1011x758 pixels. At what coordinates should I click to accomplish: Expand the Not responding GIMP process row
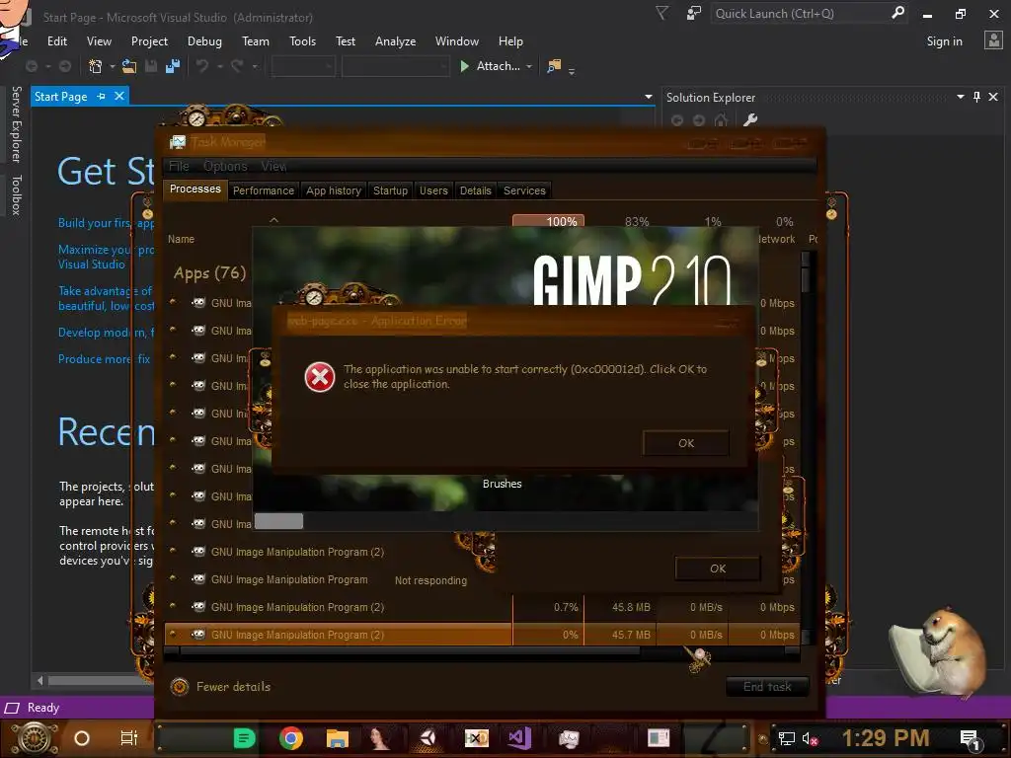[x=173, y=578]
